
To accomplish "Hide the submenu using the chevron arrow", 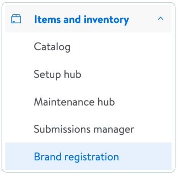I will [x=161, y=19].
